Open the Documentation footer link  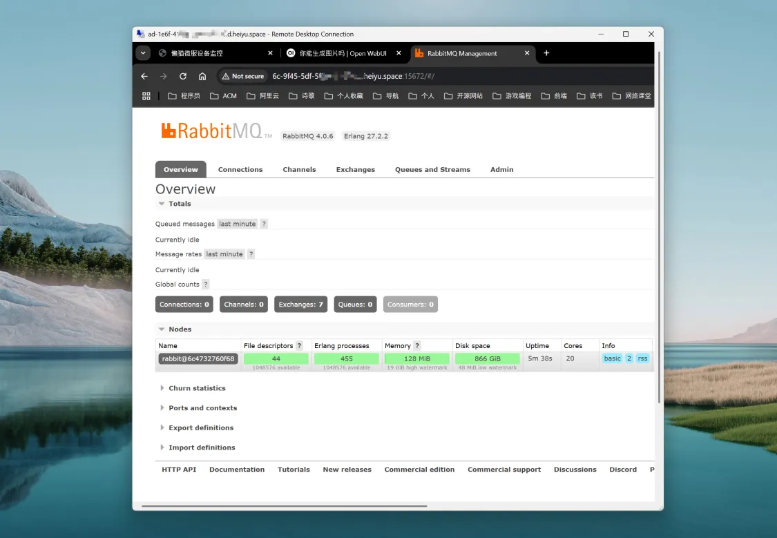click(x=237, y=470)
